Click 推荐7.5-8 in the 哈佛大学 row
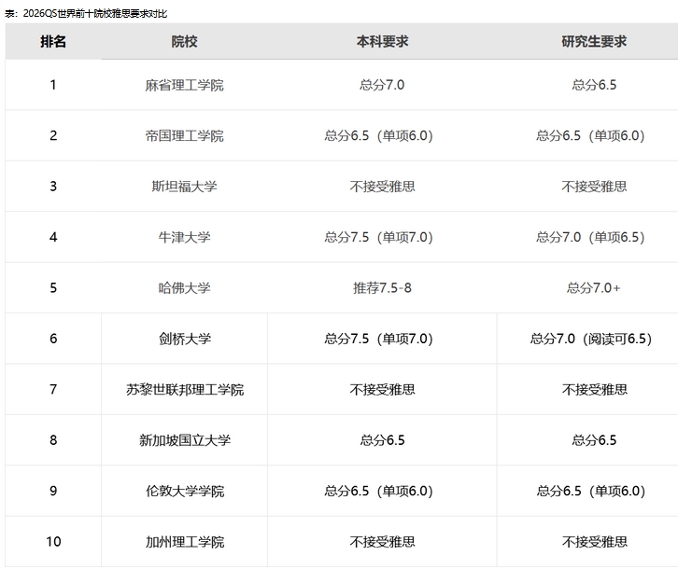The height and width of the screenshot is (569, 678). point(382,287)
